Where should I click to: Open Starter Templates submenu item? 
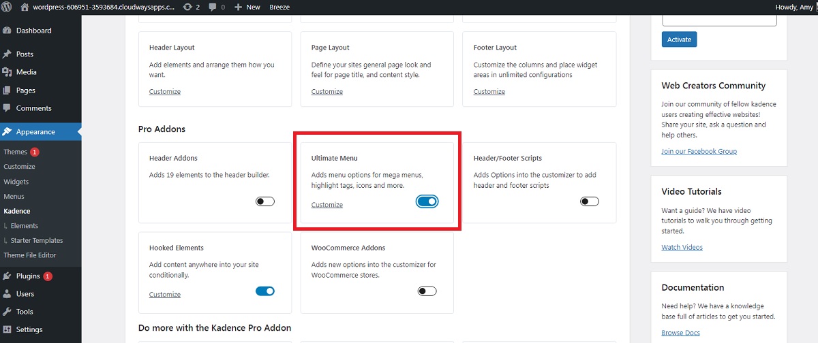36,241
